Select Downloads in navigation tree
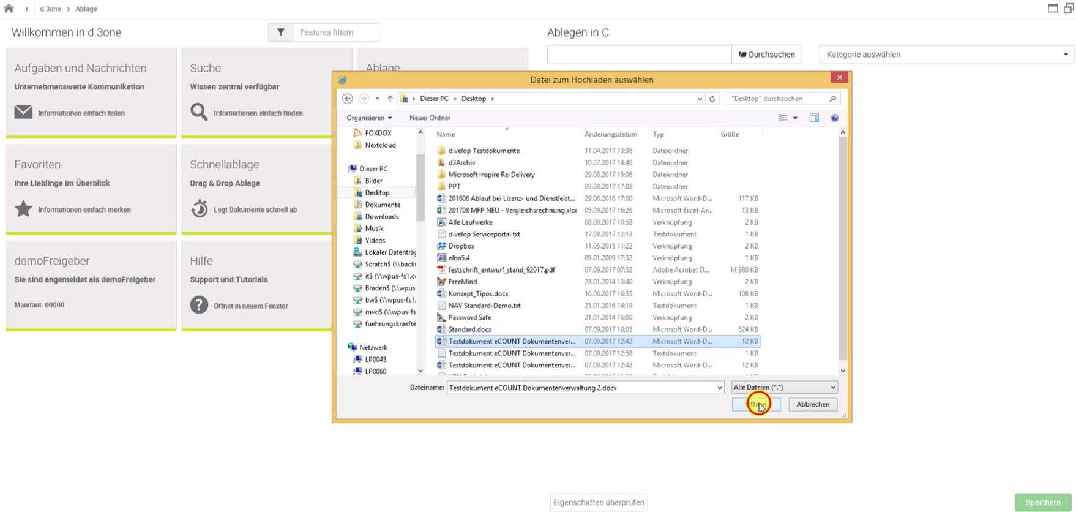 (x=381, y=216)
